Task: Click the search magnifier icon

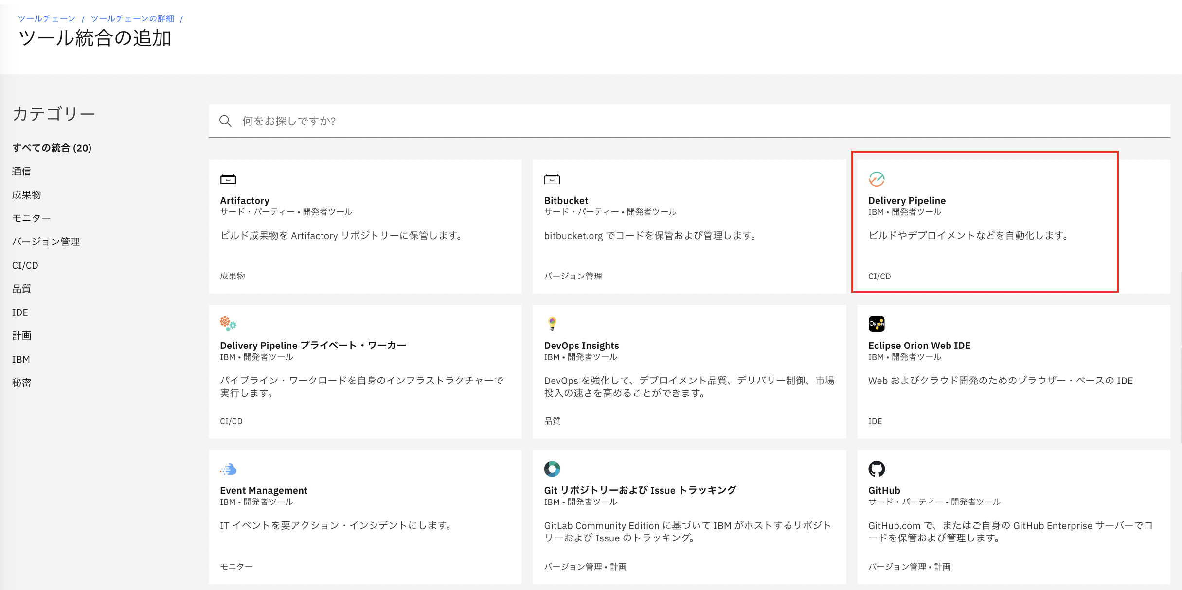Action: coord(225,121)
